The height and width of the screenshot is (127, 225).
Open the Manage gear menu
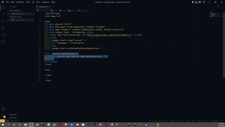click(4, 116)
